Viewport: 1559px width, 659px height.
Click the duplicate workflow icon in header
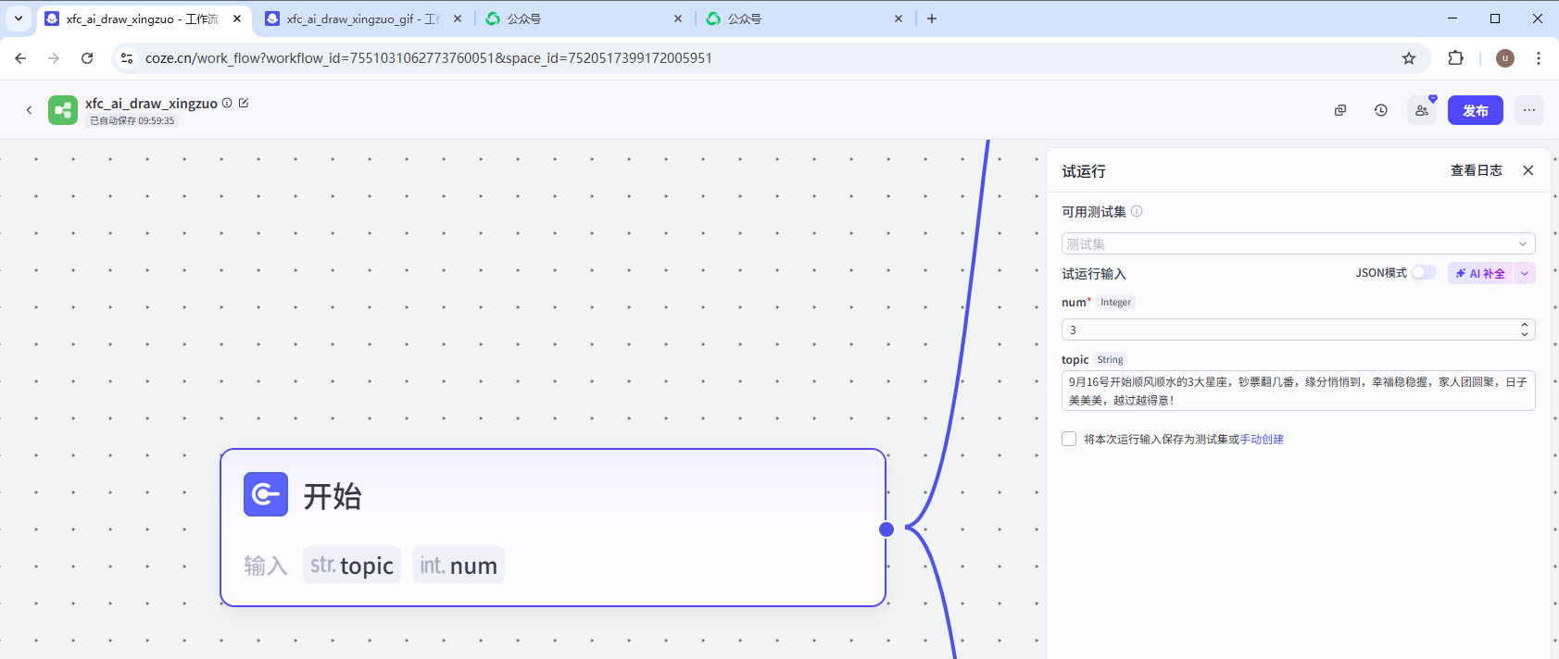1340,110
